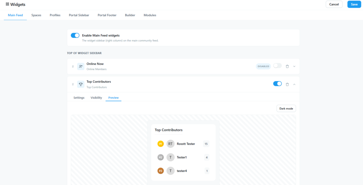Click the RT avatar of Rosstt Tester
This screenshot has height=185, width=363.
(x=171, y=144)
